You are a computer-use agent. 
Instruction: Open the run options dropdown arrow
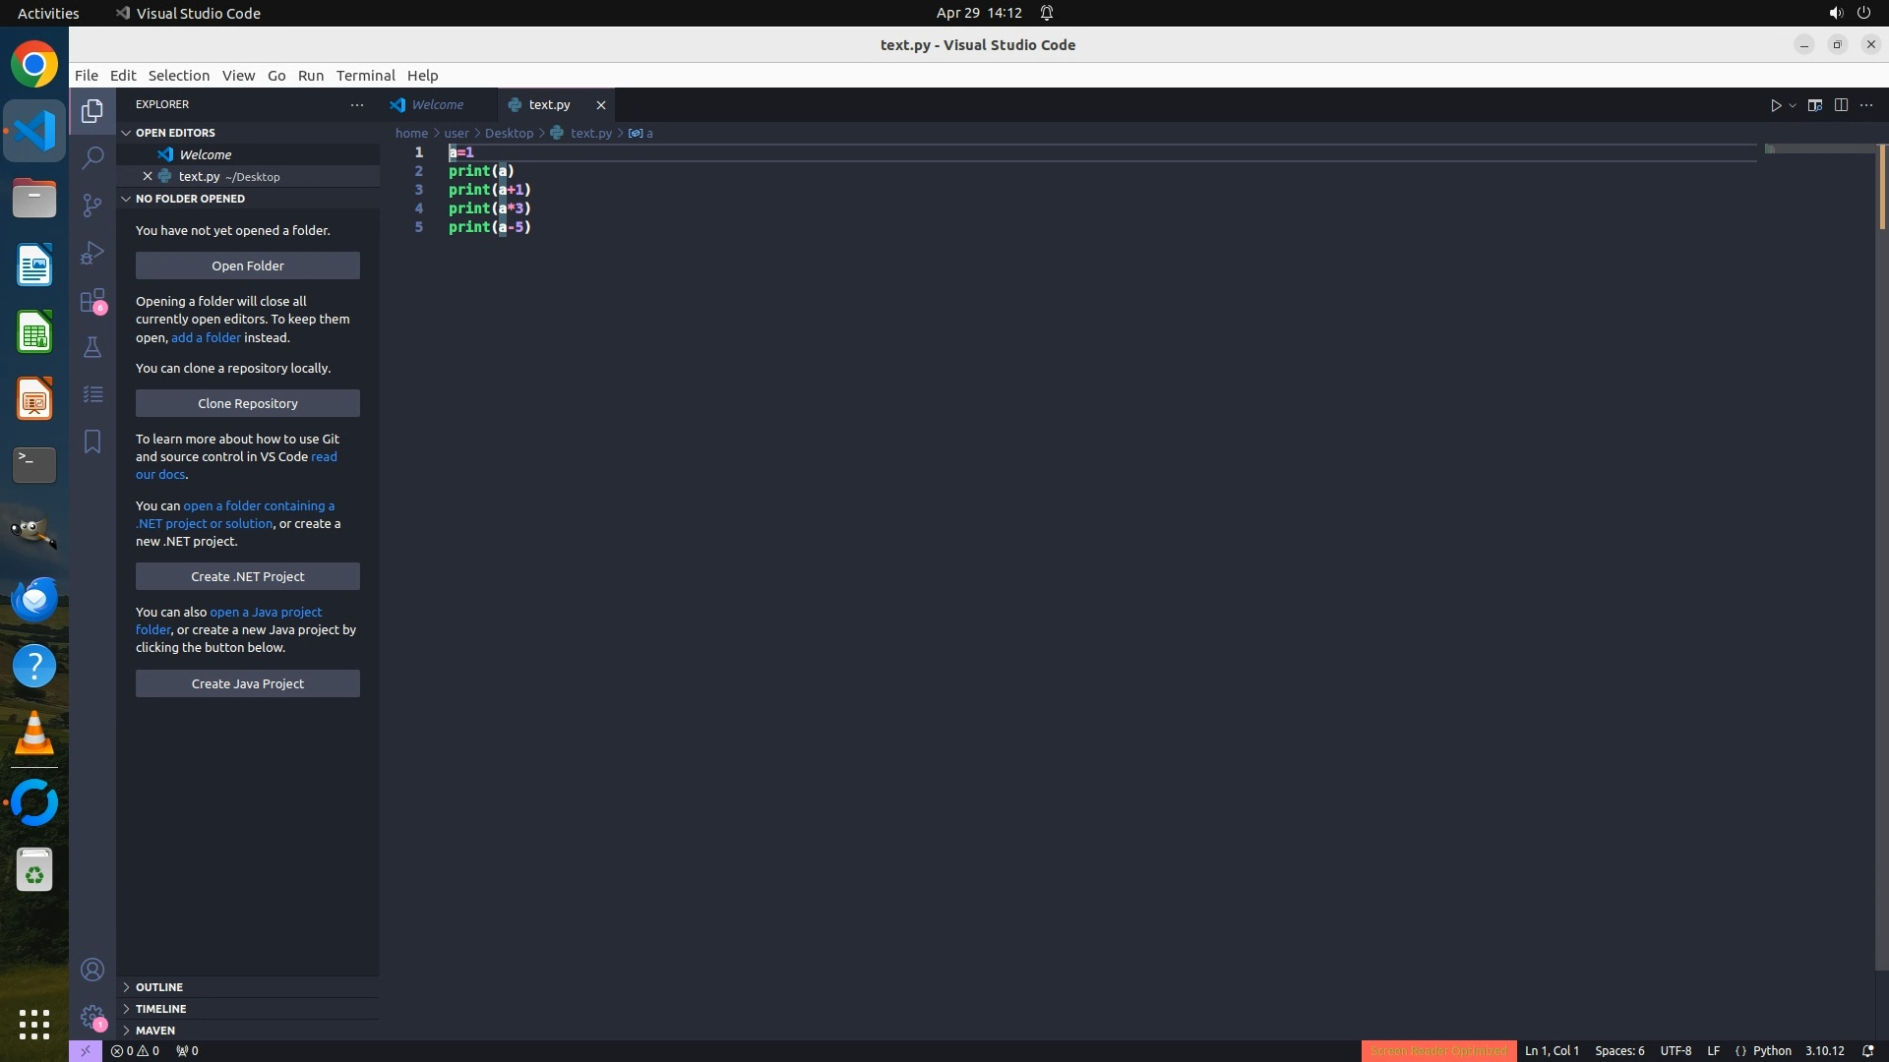tap(1793, 105)
